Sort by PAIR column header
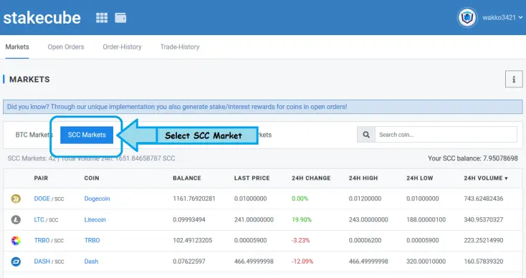 coord(41,178)
